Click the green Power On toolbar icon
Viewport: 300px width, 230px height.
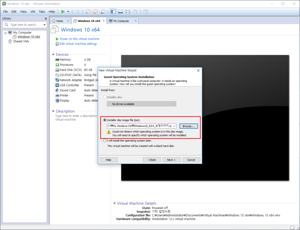point(63,12)
